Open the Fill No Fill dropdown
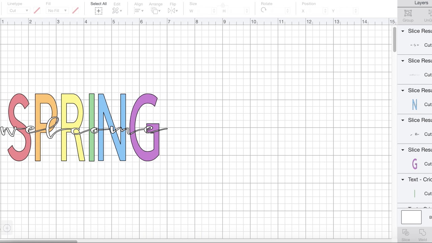The image size is (432, 243). point(58,11)
